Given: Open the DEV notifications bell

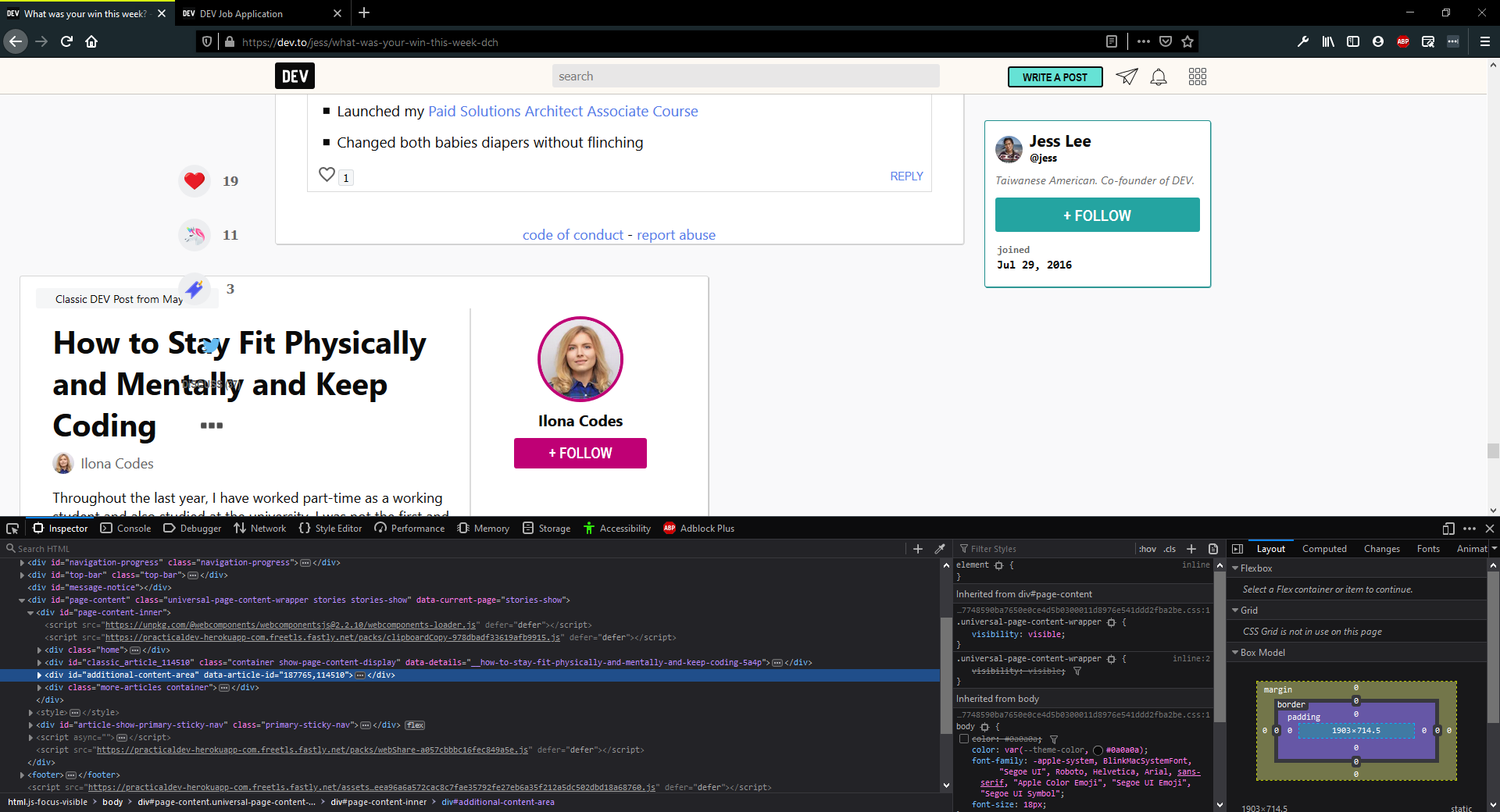Looking at the screenshot, I should point(1159,77).
